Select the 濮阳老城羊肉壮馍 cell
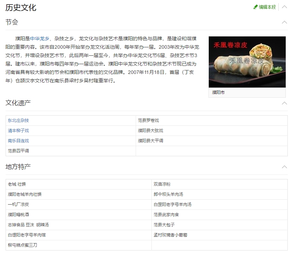This screenshot has width=292, height=254. (x=79, y=194)
